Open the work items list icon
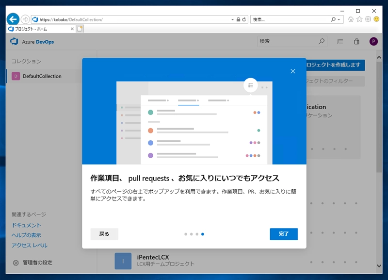Screen dimensions: 388x280 click(340, 42)
